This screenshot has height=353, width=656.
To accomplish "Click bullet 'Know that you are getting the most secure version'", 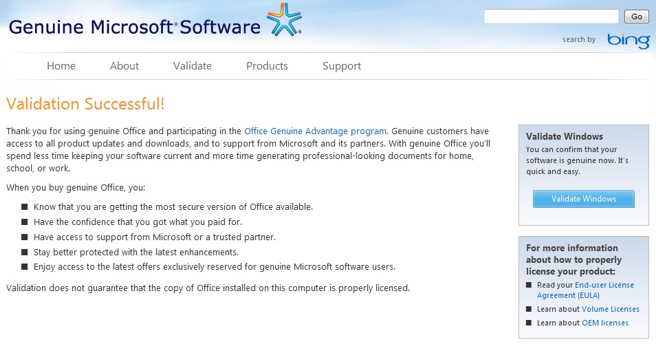I will coord(173,207).
